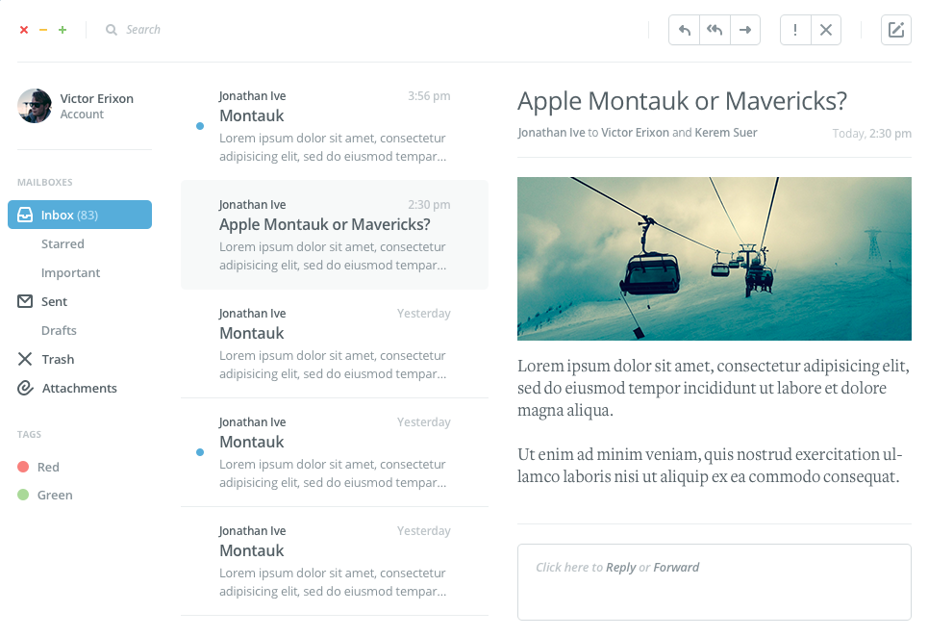The width and height of the screenshot is (928, 637).
Task: Click the Attachments paperclip icon in sidebar
Action: [25, 388]
